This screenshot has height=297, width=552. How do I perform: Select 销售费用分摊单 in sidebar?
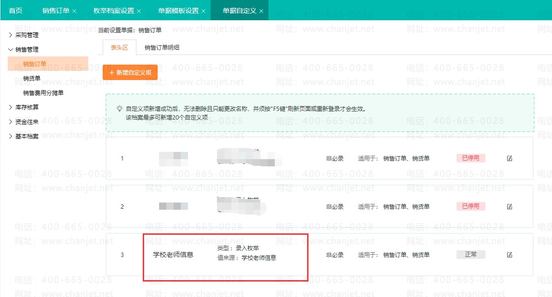click(x=43, y=93)
